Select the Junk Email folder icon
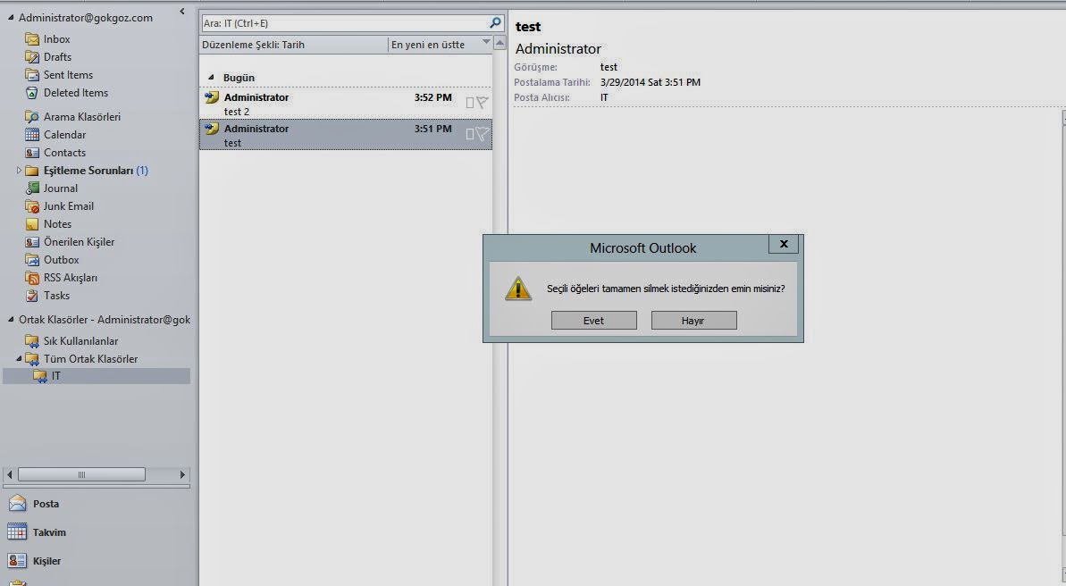Screen dimensions: 1066x586 pos(32,206)
